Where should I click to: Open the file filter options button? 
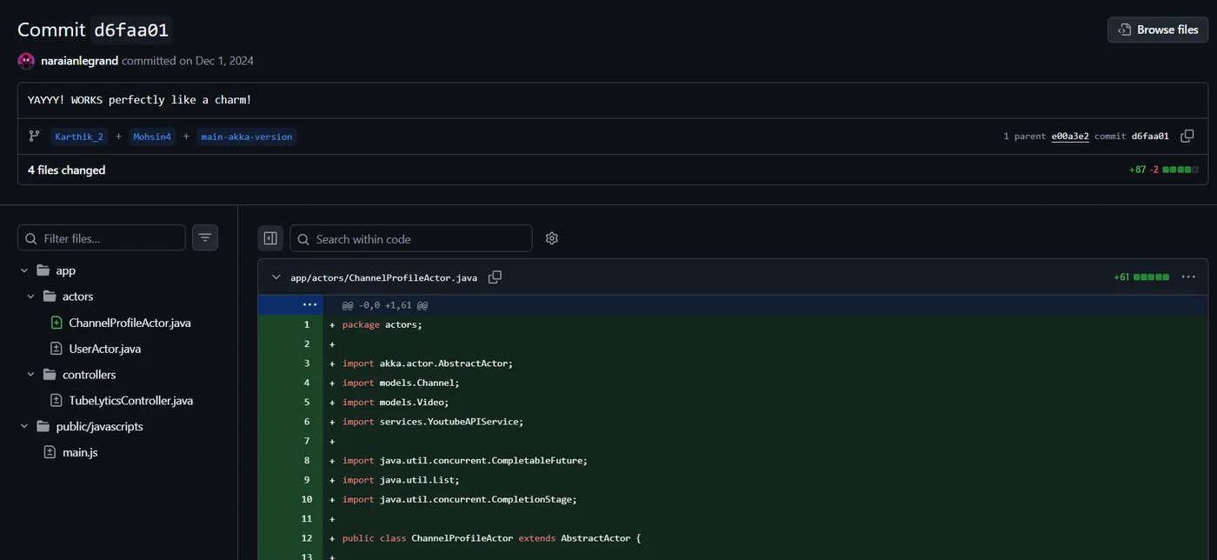coord(205,237)
